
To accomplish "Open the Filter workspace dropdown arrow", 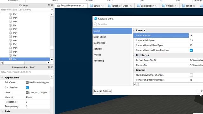I will 52,10.
